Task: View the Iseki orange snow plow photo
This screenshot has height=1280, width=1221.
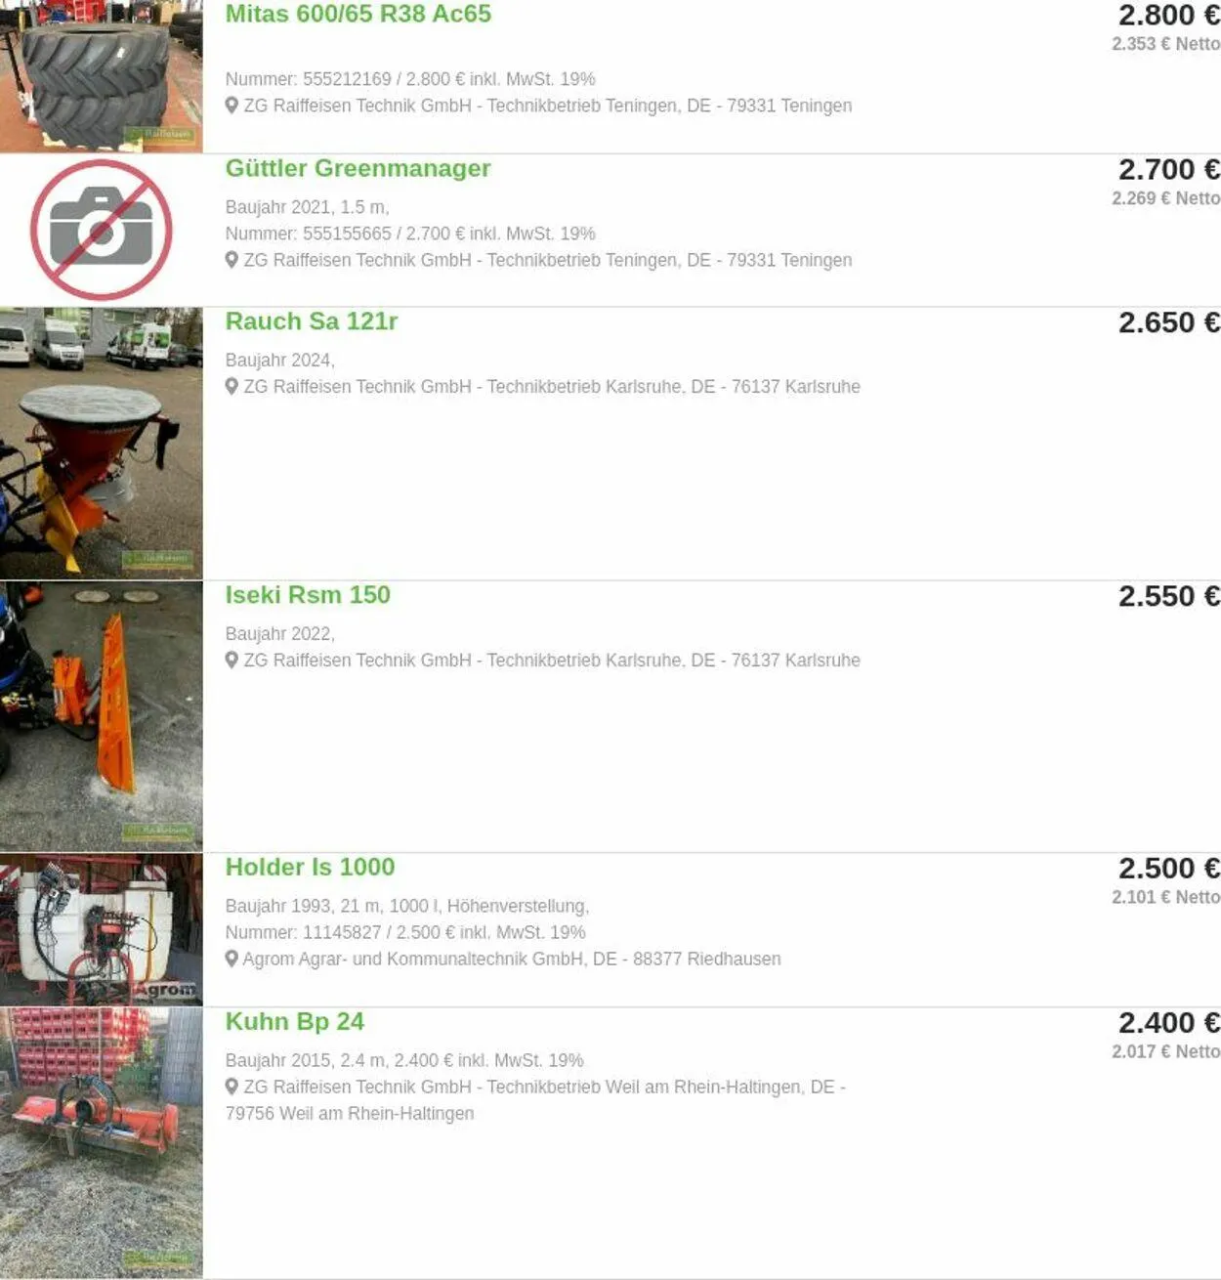Action: tap(102, 716)
